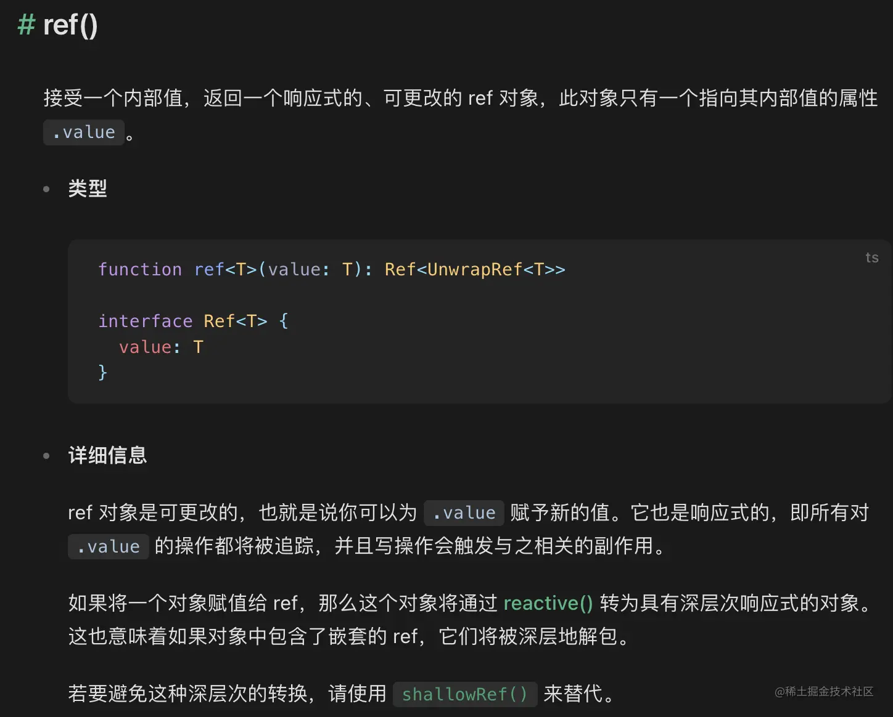This screenshot has height=717, width=893.
Task: Click the bullet marker beside 类型
Action: coord(46,189)
